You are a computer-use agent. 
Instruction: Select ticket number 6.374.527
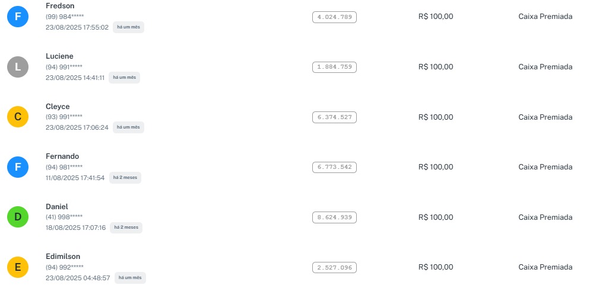pos(334,117)
